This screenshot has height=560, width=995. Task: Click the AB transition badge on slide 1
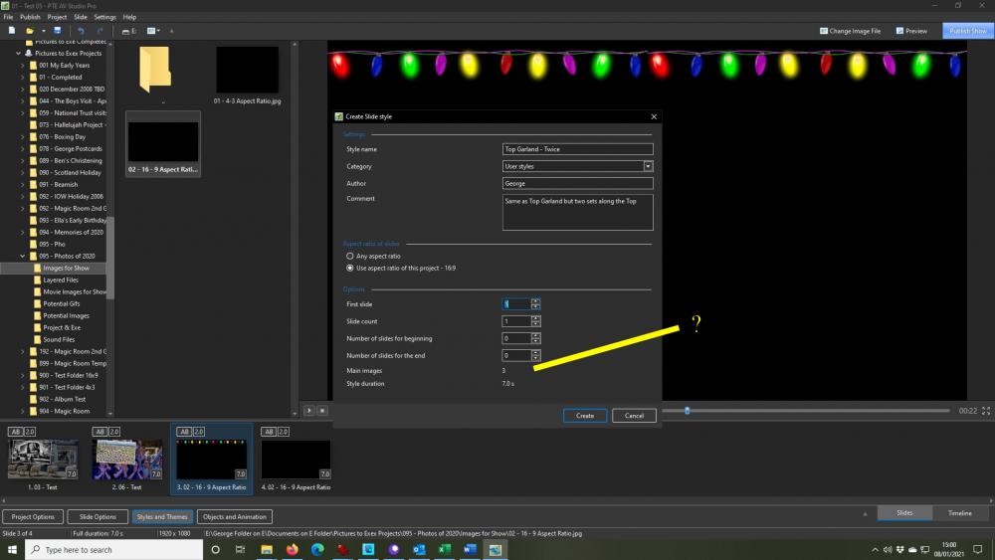point(15,432)
